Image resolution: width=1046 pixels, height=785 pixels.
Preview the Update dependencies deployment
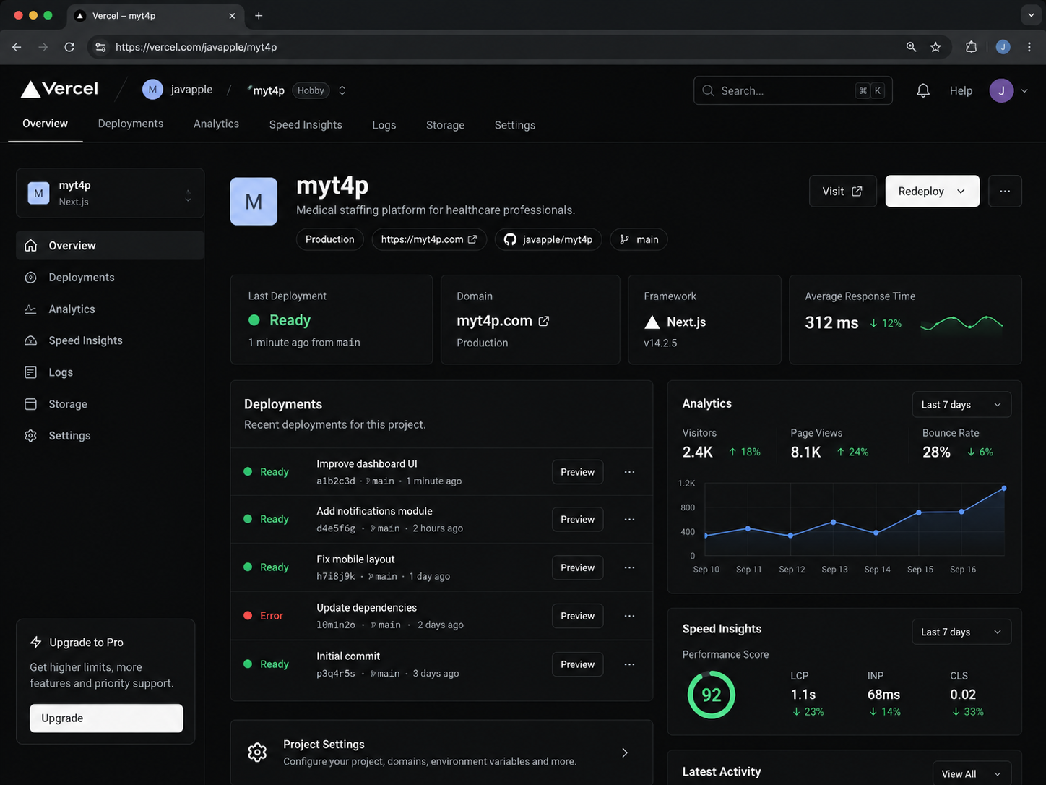coord(577,616)
